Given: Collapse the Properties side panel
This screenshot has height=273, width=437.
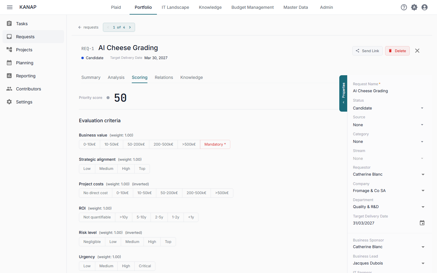Looking at the screenshot, I should 343,93.
